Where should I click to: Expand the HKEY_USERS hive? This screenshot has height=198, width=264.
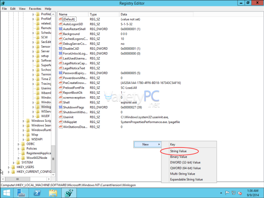click(x=9, y=167)
